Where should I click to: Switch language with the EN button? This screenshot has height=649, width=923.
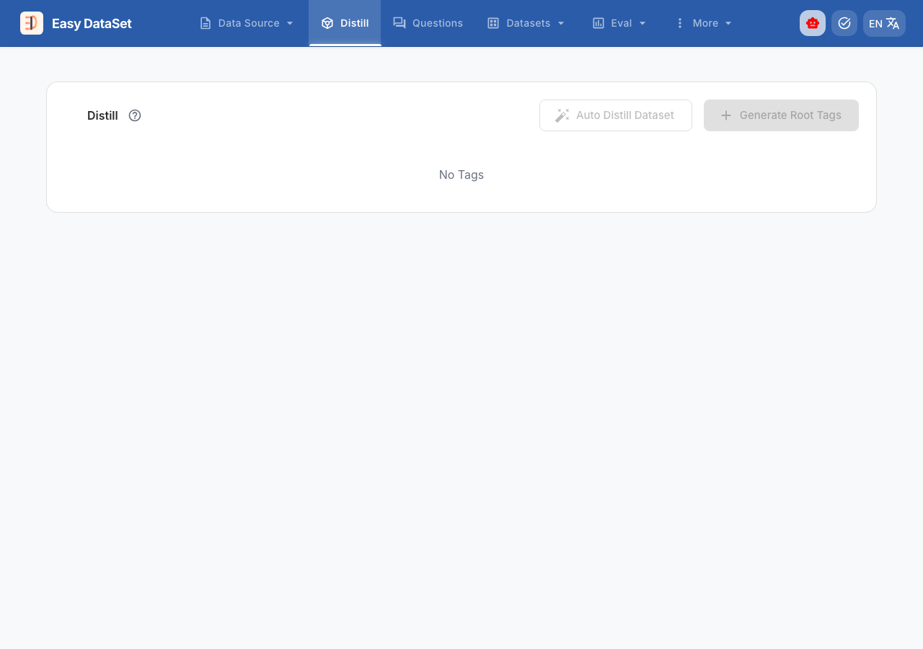pyautogui.click(x=884, y=23)
